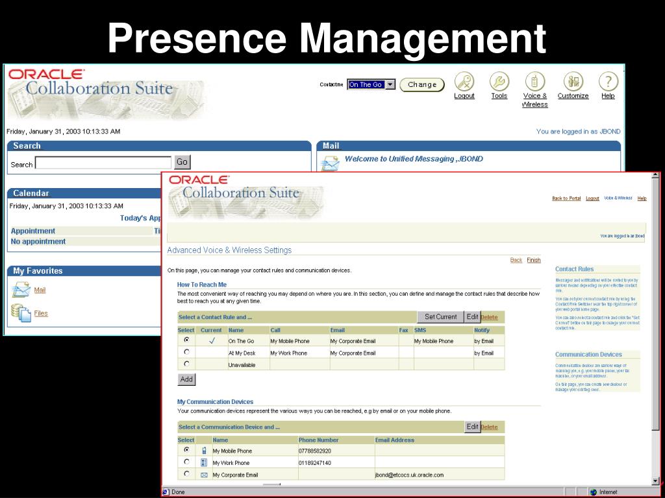
Task: Click the work phone icon beside My Work Phone
Action: (204, 462)
